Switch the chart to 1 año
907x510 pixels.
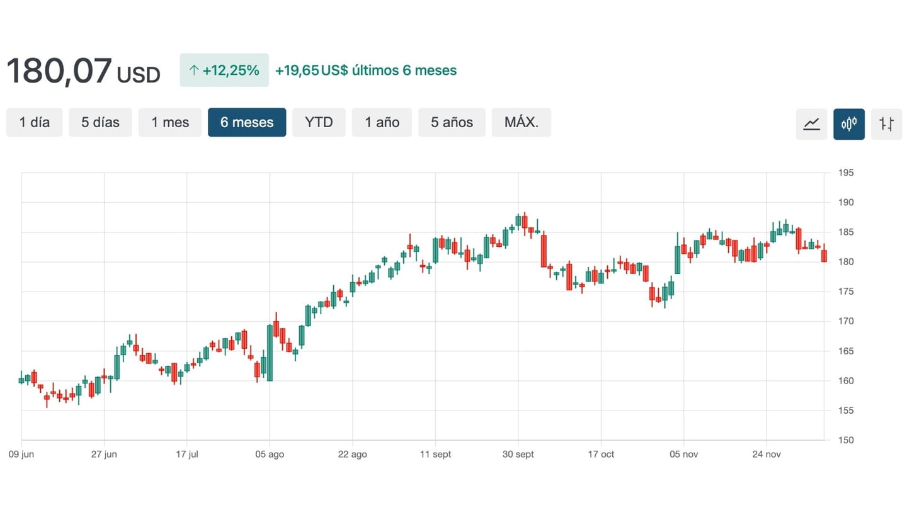tap(382, 122)
